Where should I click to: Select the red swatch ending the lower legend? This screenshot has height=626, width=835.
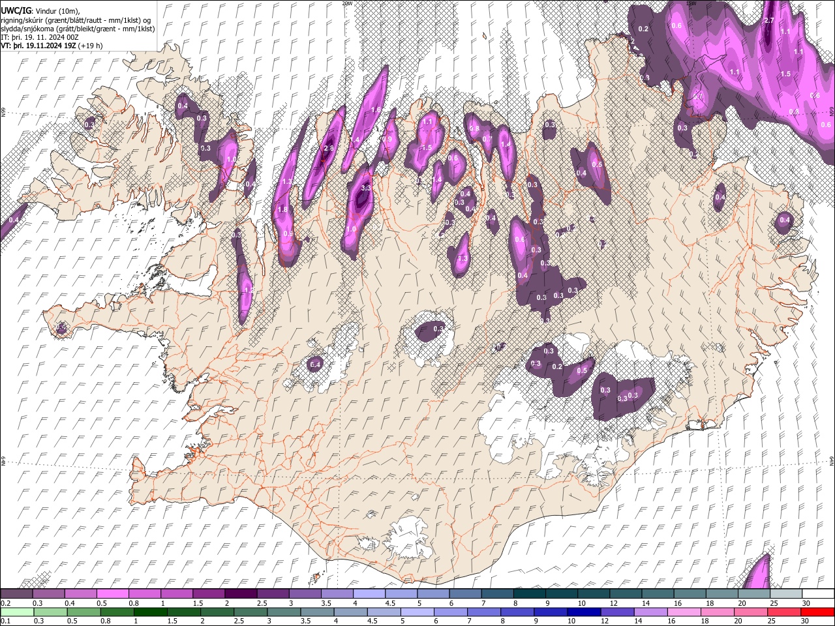click(817, 612)
